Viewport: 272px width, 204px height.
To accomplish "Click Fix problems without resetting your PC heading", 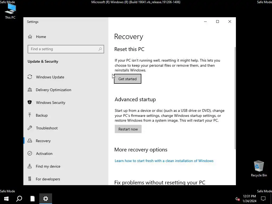I will pyautogui.click(x=160, y=182).
